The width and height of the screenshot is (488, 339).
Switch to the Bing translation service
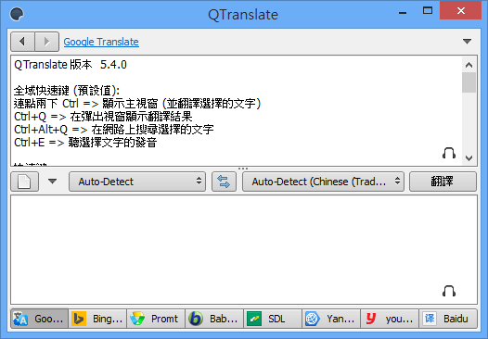point(97,319)
